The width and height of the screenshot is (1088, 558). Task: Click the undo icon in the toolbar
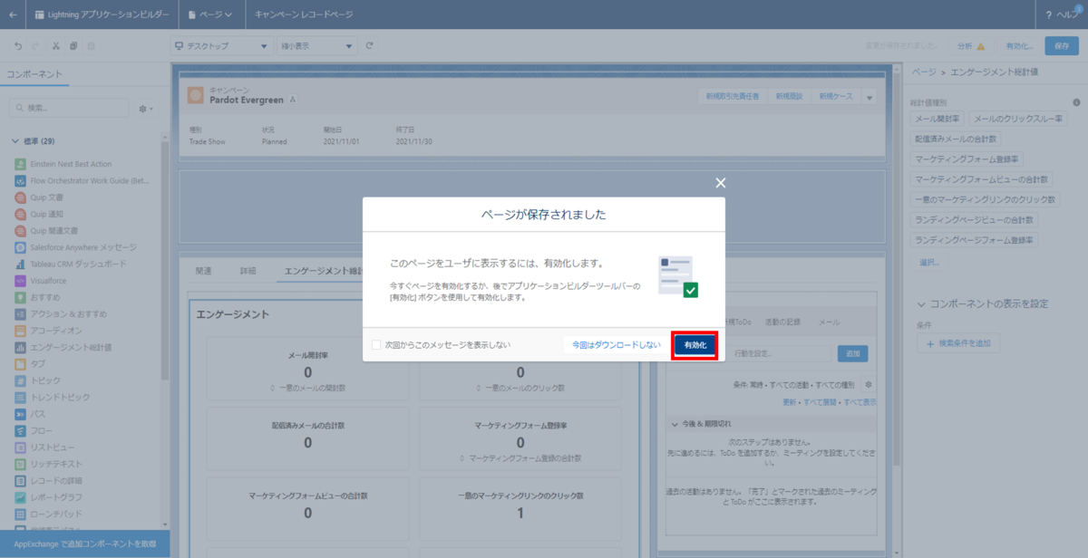[16, 45]
